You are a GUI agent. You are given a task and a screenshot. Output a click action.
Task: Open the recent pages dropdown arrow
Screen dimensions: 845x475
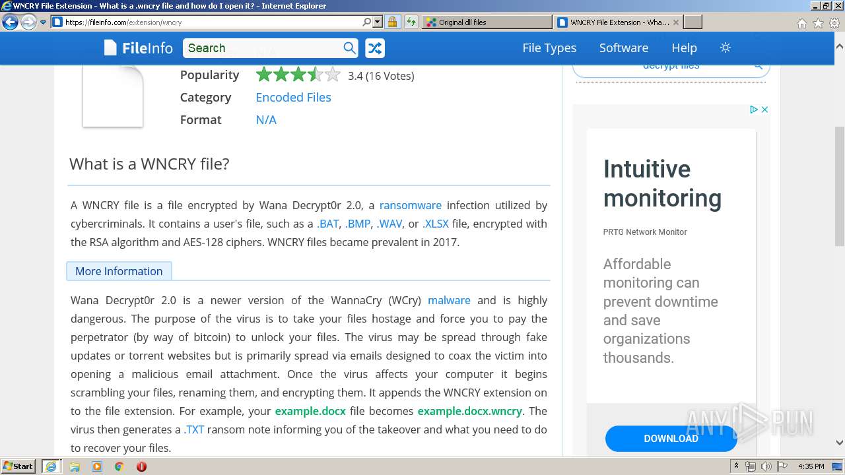click(43, 22)
